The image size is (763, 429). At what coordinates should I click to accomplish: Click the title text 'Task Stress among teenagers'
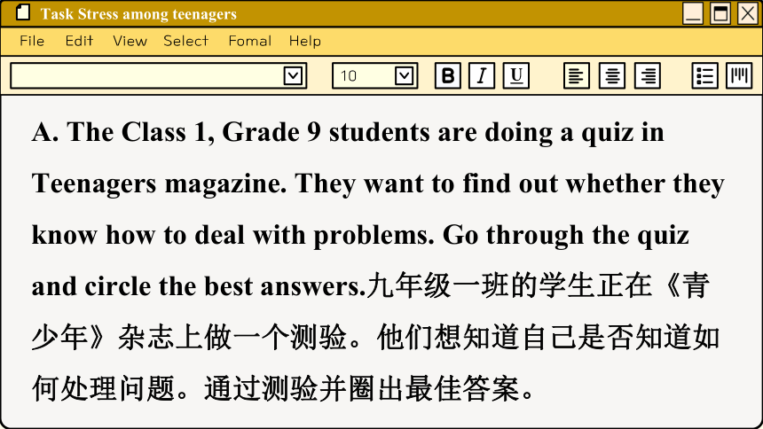coord(138,14)
